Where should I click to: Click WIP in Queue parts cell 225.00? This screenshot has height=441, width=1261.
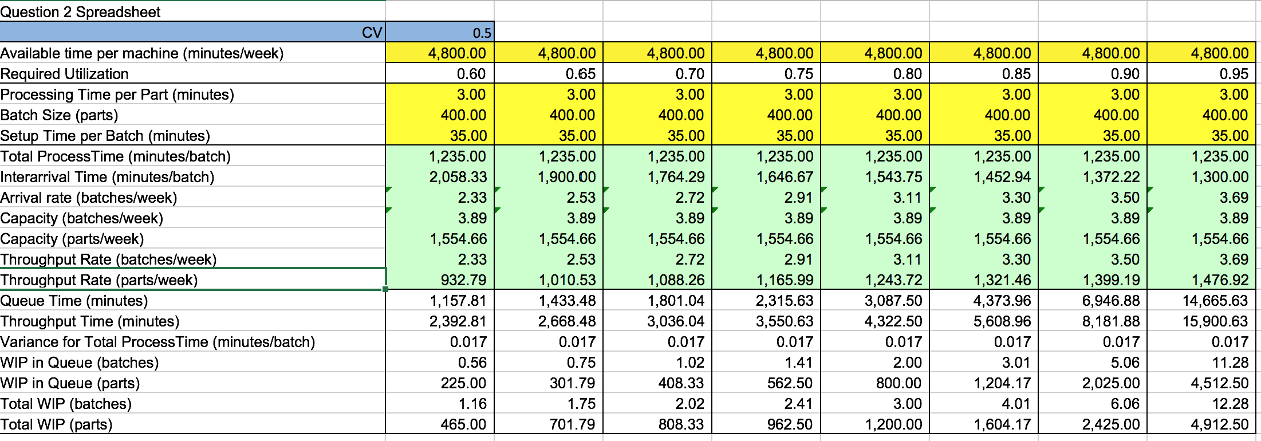tap(440, 383)
